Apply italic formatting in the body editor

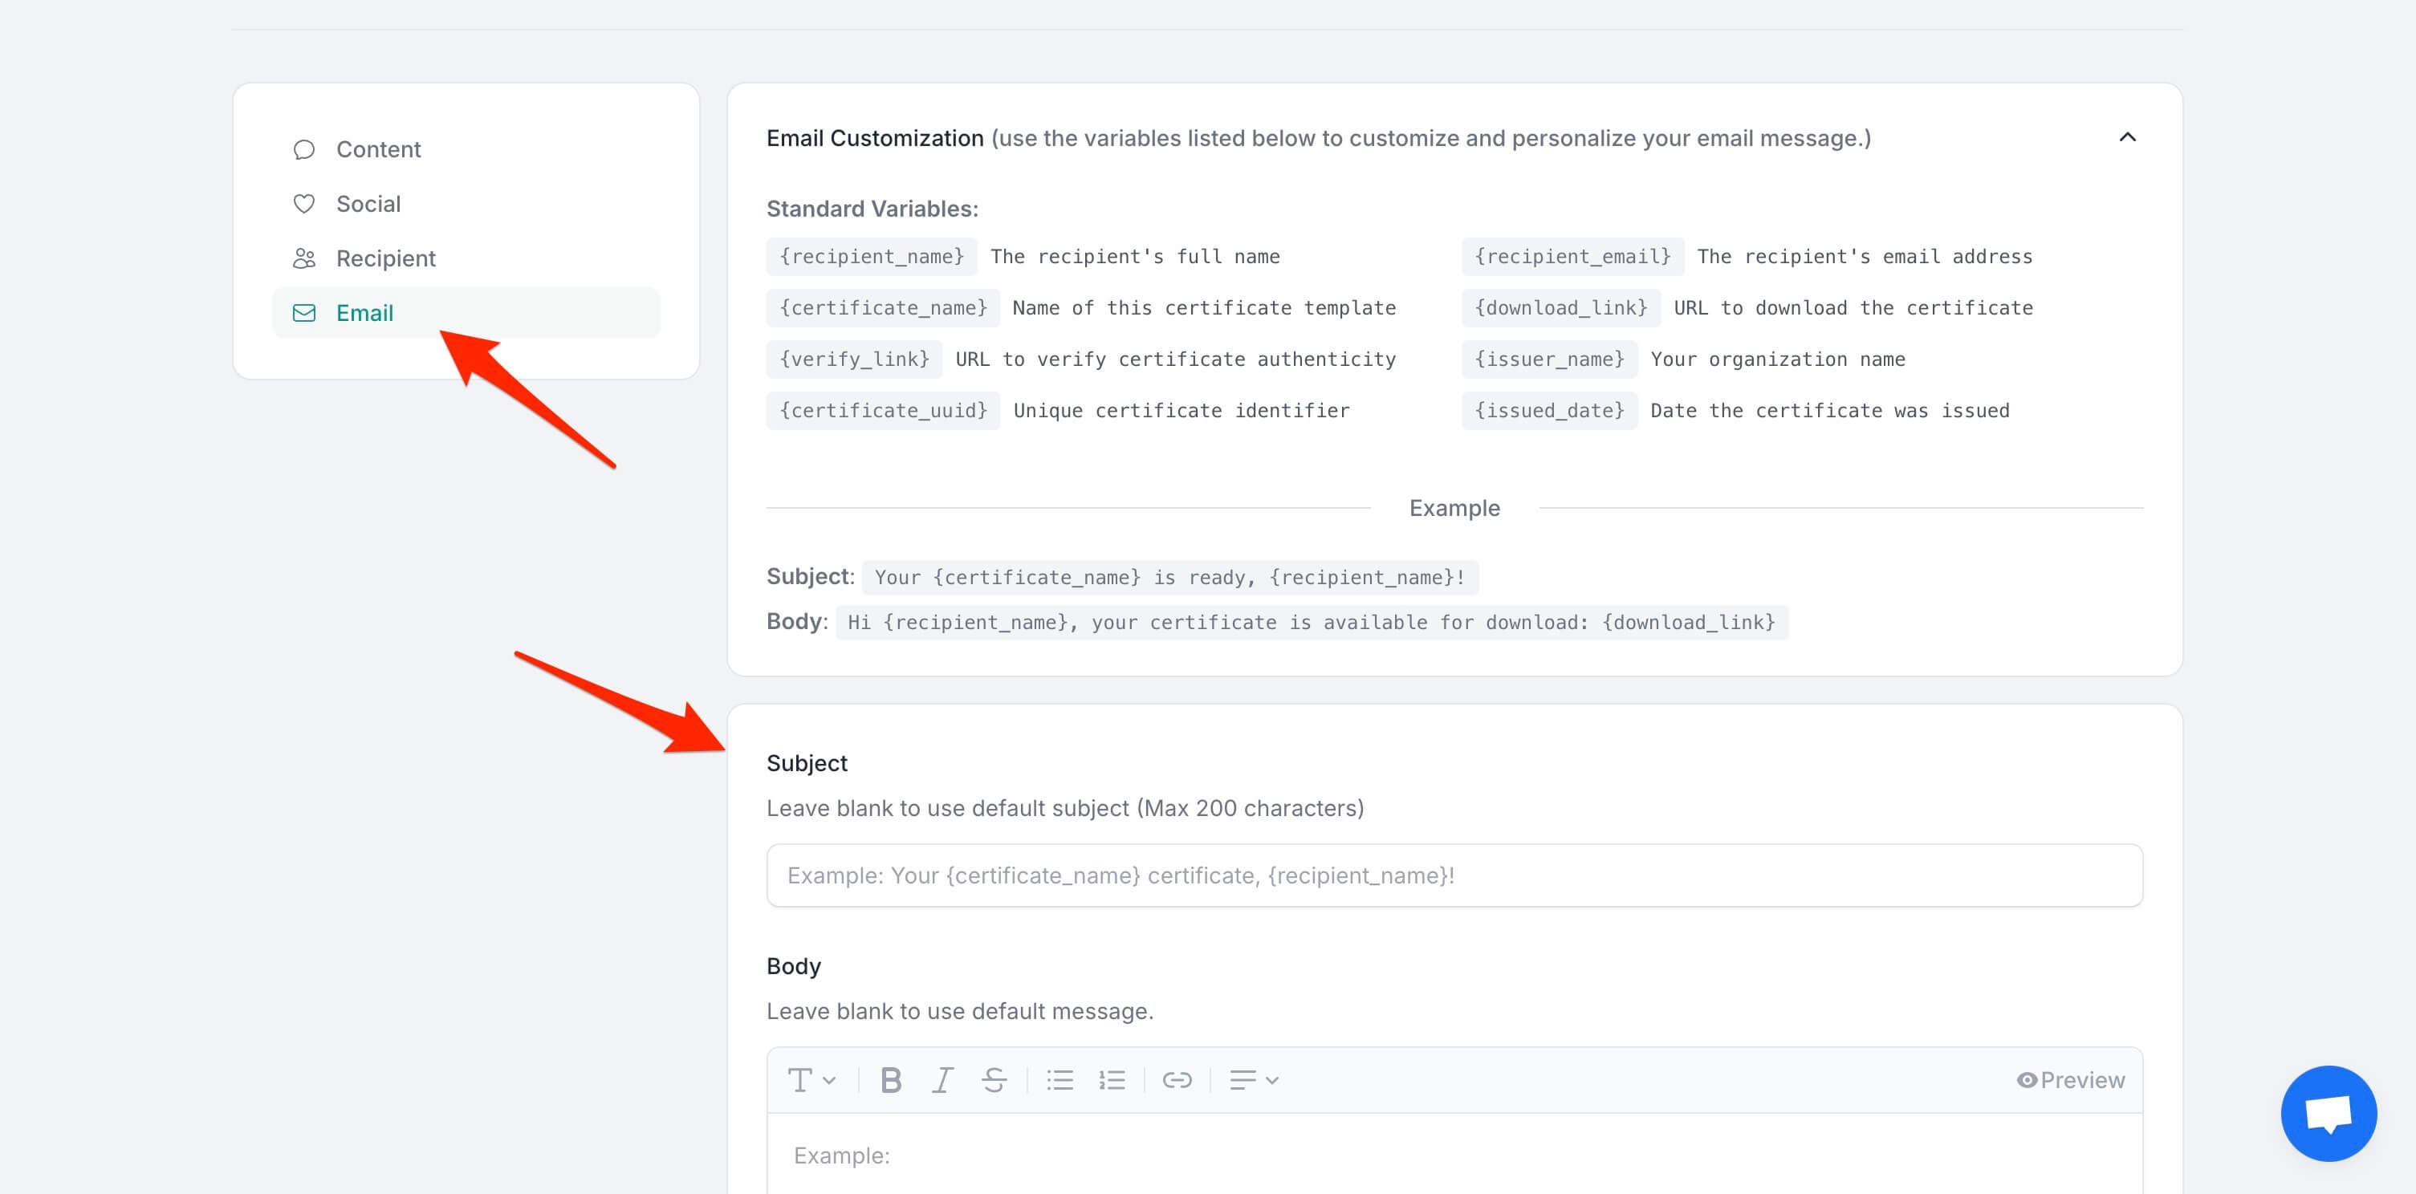click(x=942, y=1079)
